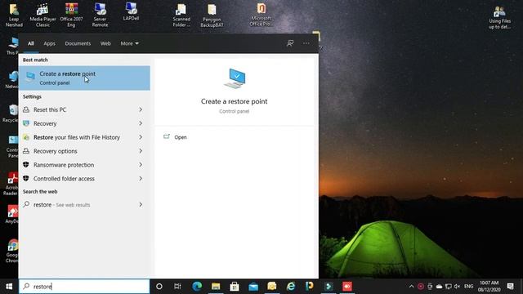Click the restore search input field

tap(84, 287)
